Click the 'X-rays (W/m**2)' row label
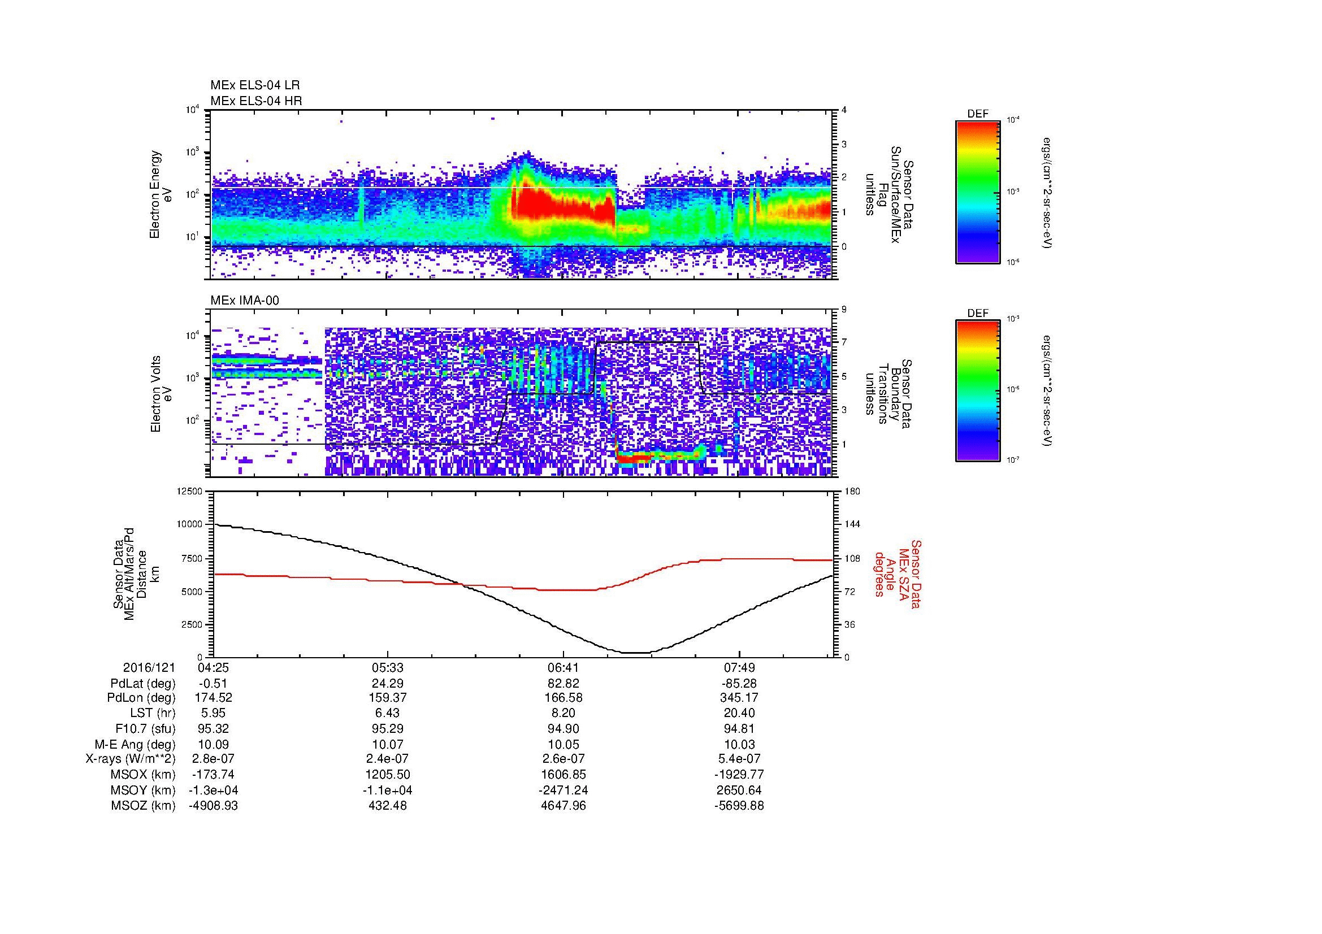 pyautogui.click(x=130, y=759)
